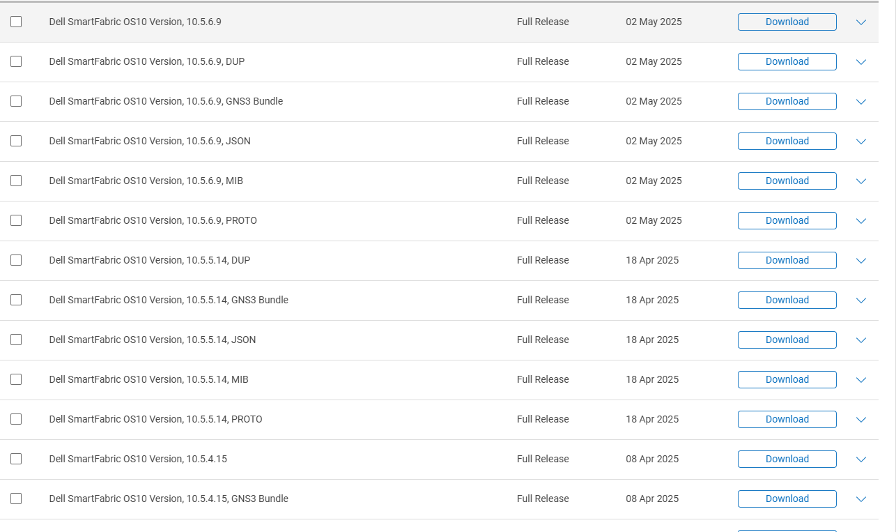
Task: Click title 'Dell SmartFabric OS10 Version, 10.5.6.9, PROTO'
Action: tap(153, 220)
